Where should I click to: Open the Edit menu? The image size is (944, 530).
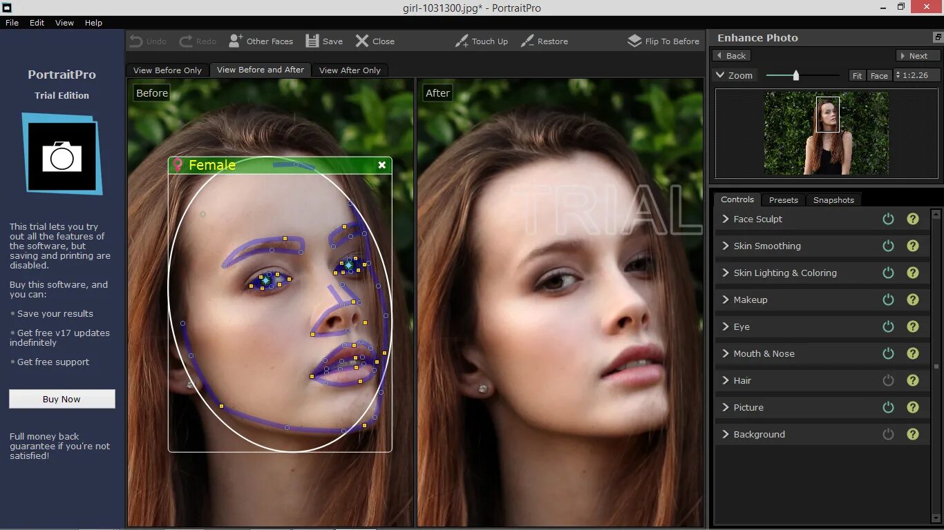tap(37, 23)
